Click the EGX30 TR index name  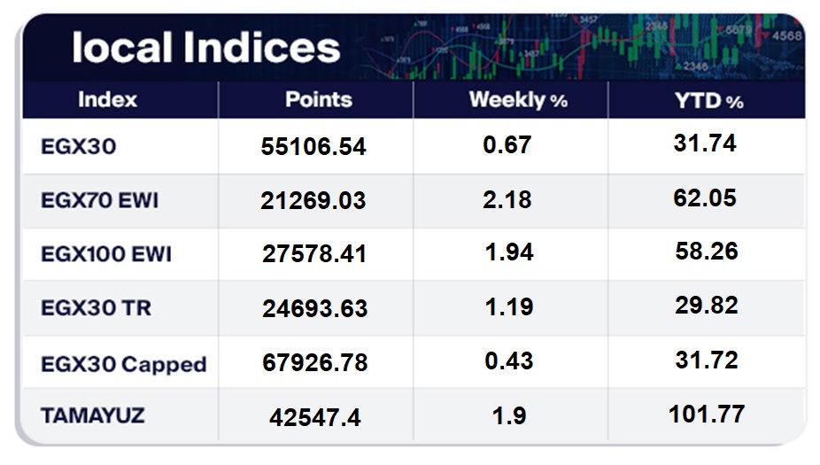pos(97,307)
